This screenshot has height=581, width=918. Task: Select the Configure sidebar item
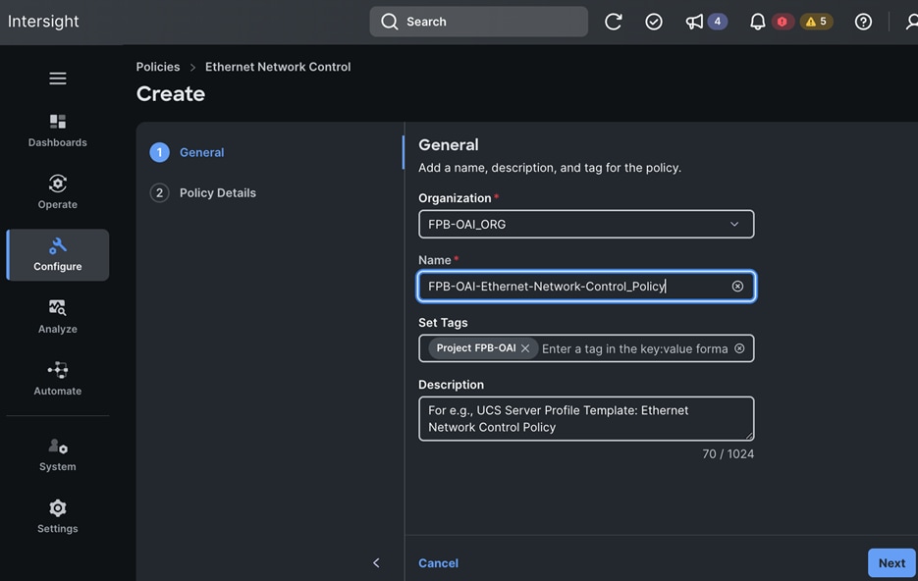(x=57, y=254)
